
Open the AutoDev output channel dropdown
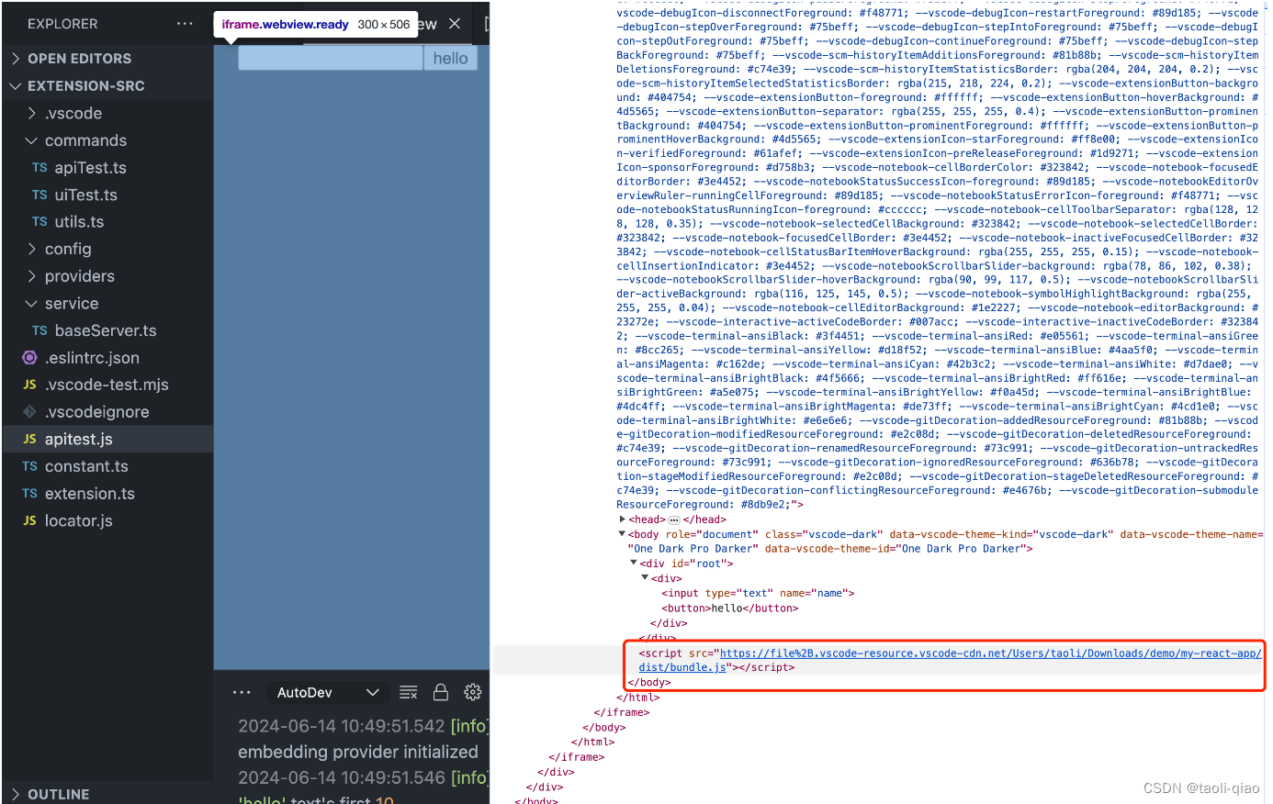327,692
